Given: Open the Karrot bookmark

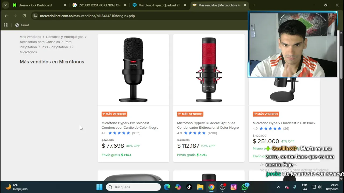Looking at the screenshot, I should click(x=22, y=25).
